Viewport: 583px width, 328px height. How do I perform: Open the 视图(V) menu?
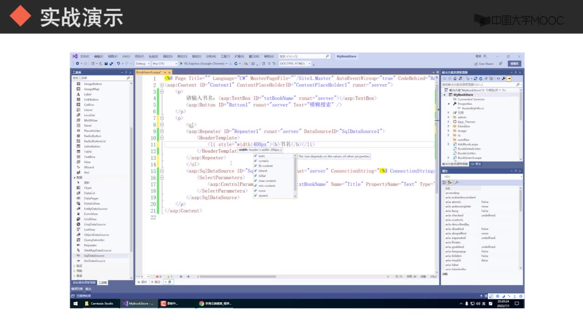pos(113,56)
